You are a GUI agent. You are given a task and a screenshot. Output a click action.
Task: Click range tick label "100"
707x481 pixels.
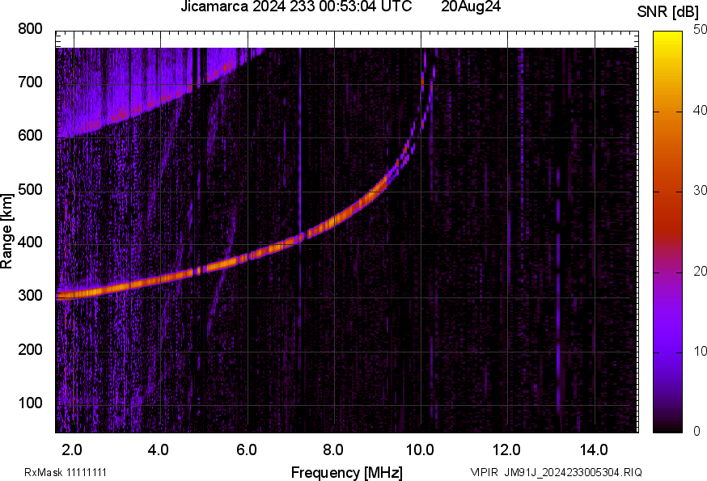click(x=30, y=403)
